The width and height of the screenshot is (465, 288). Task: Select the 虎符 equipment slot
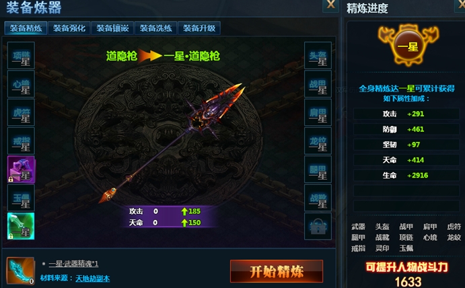21,112
